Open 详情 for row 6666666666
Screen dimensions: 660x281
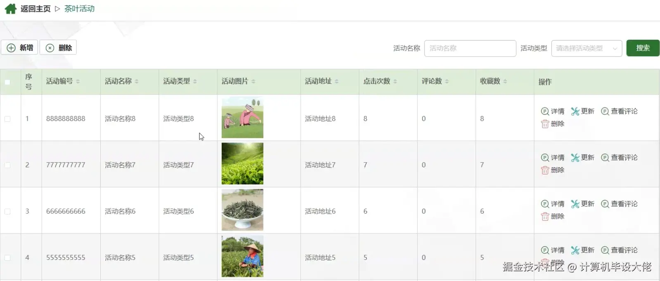(553, 204)
